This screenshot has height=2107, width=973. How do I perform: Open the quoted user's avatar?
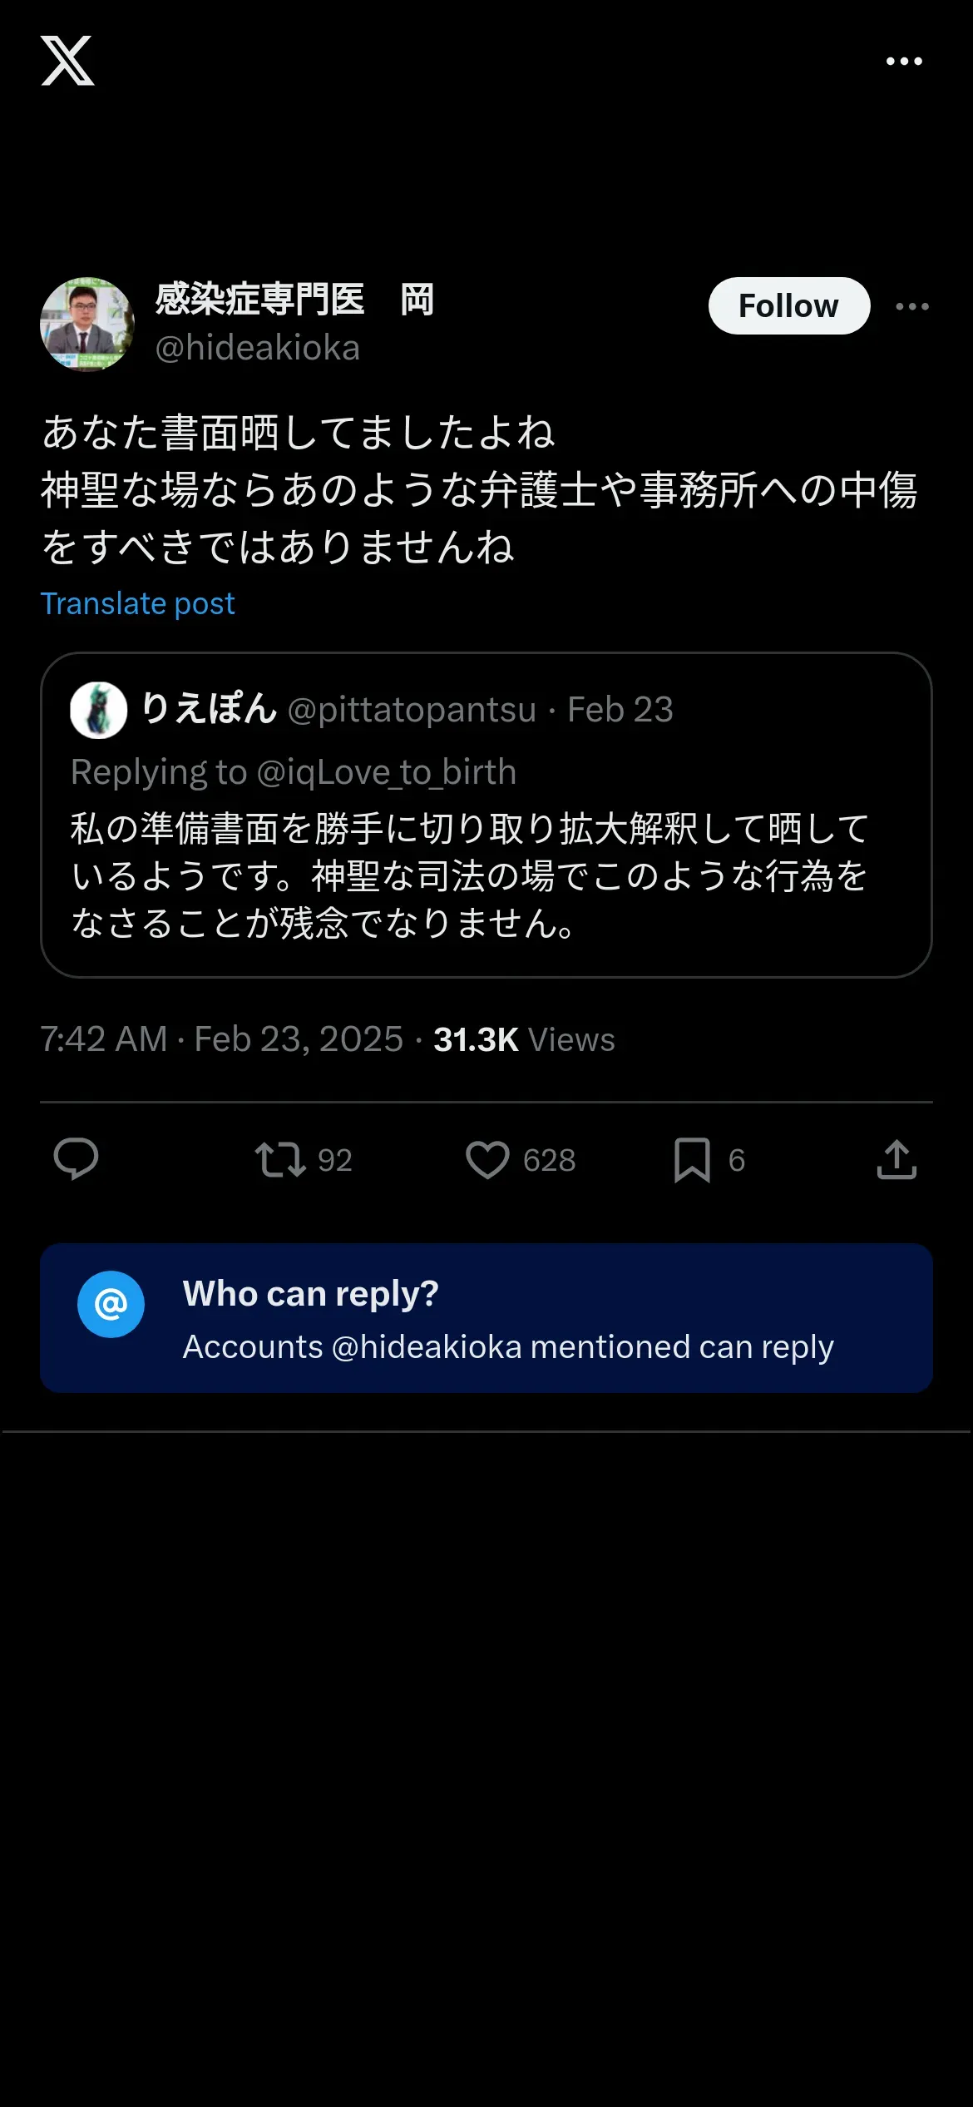tap(98, 710)
